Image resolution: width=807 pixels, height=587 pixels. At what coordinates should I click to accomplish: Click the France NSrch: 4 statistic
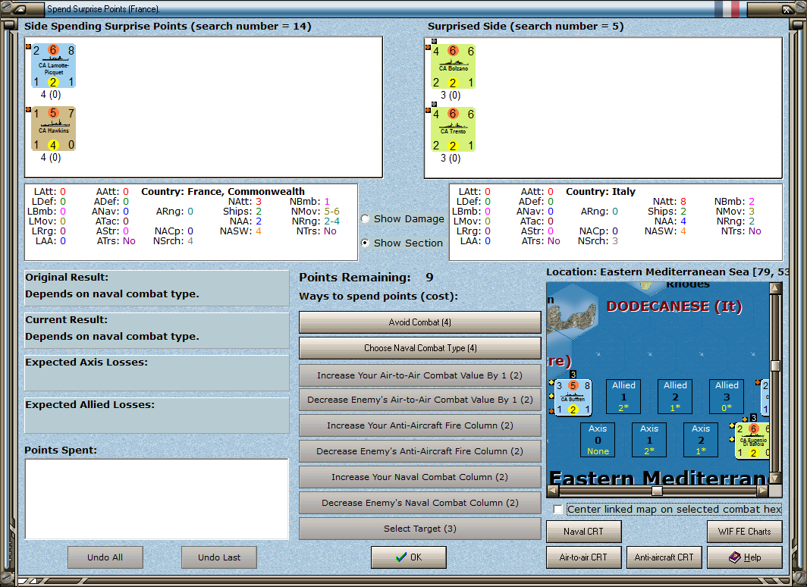(174, 240)
